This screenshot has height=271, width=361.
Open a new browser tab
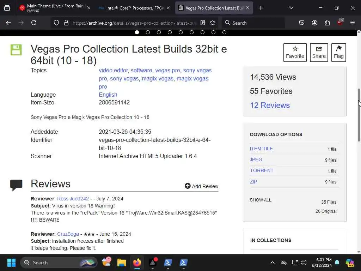261,8
